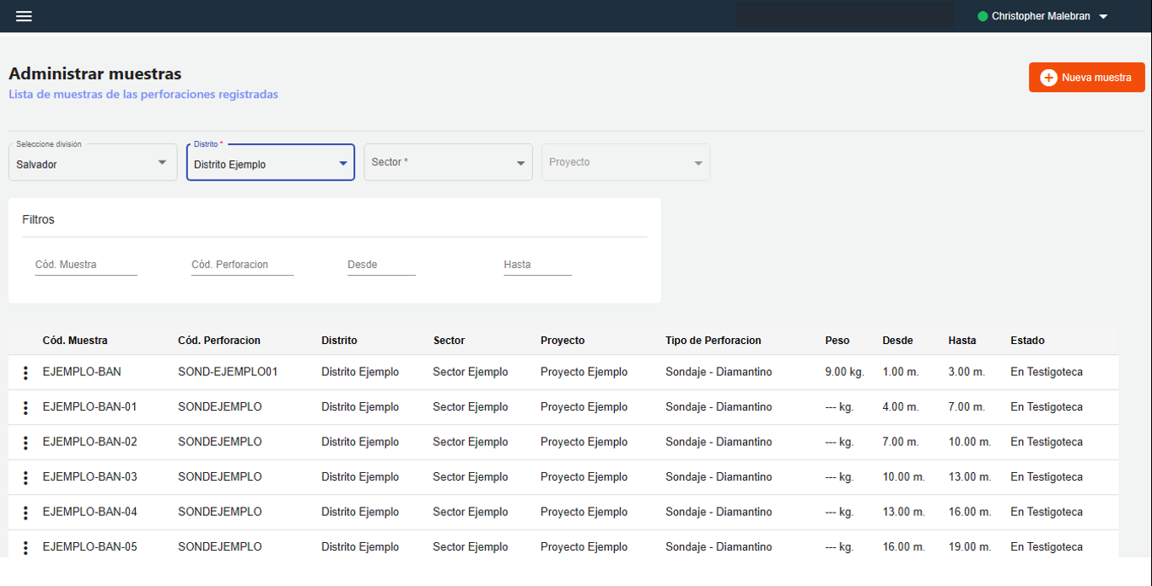Open three-dot menu for EJEMPLO-BAN-03
1152x586 pixels.
pyautogui.click(x=26, y=478)
